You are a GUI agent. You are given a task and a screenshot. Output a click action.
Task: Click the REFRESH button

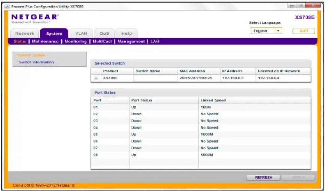[264, 178]
